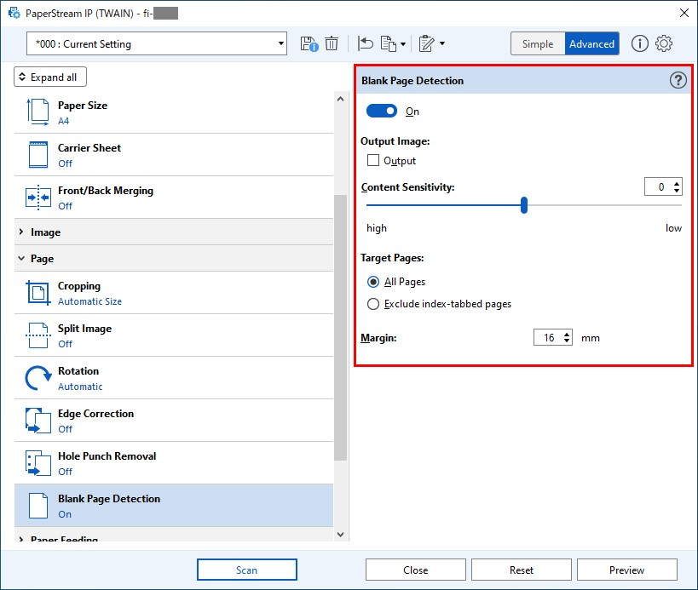Click the restore settings undo icon
This screenshot has width=698, height=590.
pos(366,43)
